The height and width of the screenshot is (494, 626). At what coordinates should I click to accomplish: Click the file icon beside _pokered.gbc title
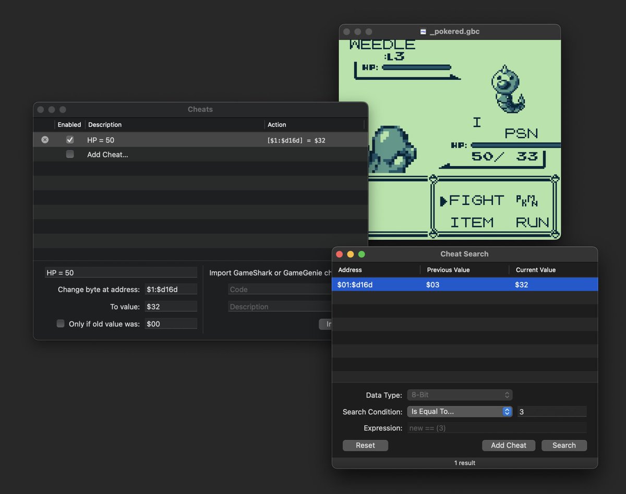tap(424, 32)
